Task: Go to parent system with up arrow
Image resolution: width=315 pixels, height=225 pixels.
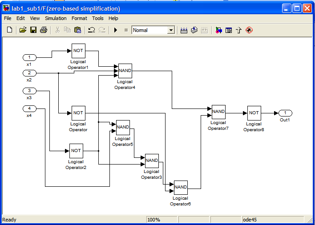Action: 238,30
